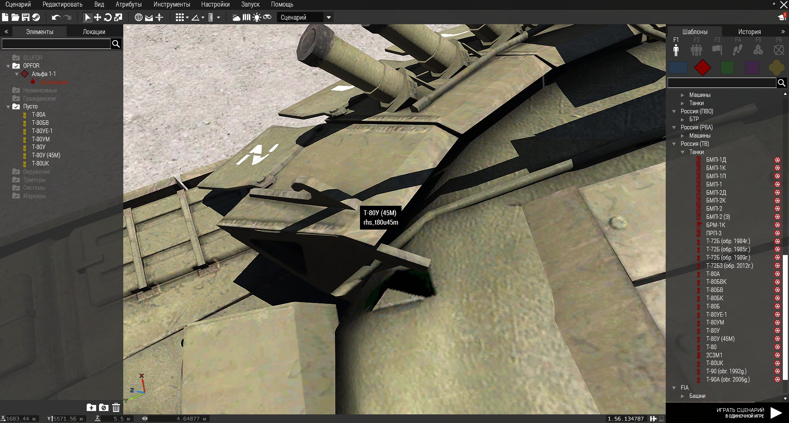Toggle translation grid snapping icon

[x=180, y=17]
